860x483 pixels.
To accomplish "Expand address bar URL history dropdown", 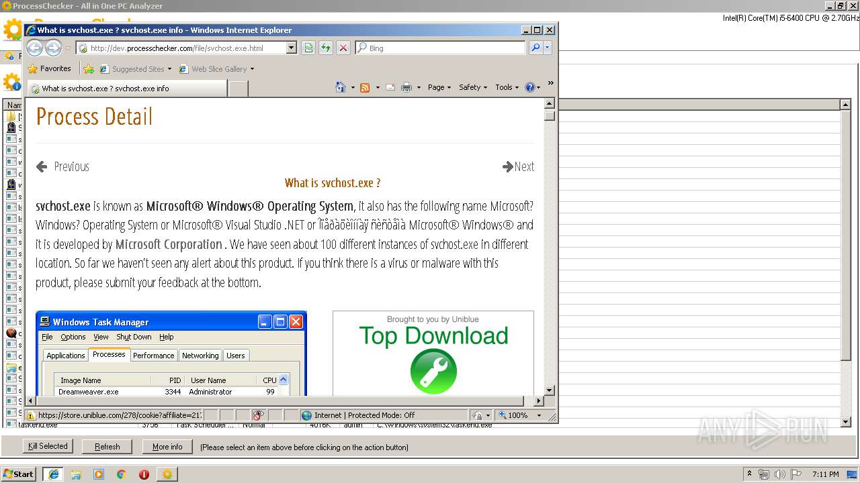I will (x=291, y=48).
